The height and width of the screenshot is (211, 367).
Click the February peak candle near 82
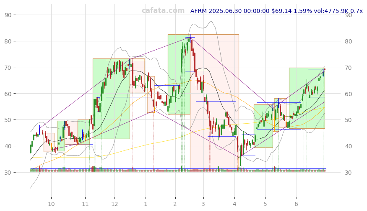[190, 38]
